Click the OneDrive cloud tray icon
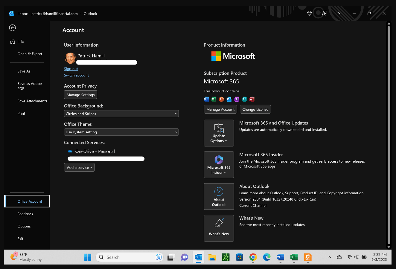Viewport: 396px width, 269px height. point(339,257)
